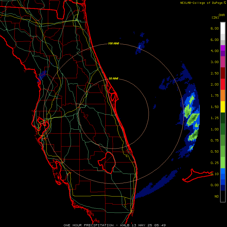This screenshot has height=227, width=227.
Task: Click the navy swatch just above ND
Action: (223, 188)
